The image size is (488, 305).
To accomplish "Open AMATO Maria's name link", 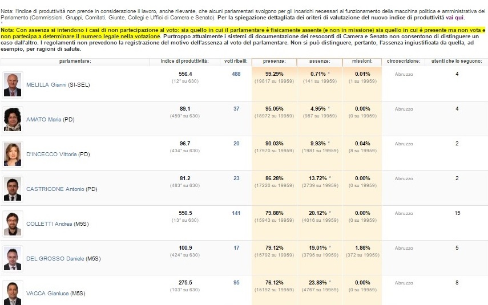I will point(44,120).
